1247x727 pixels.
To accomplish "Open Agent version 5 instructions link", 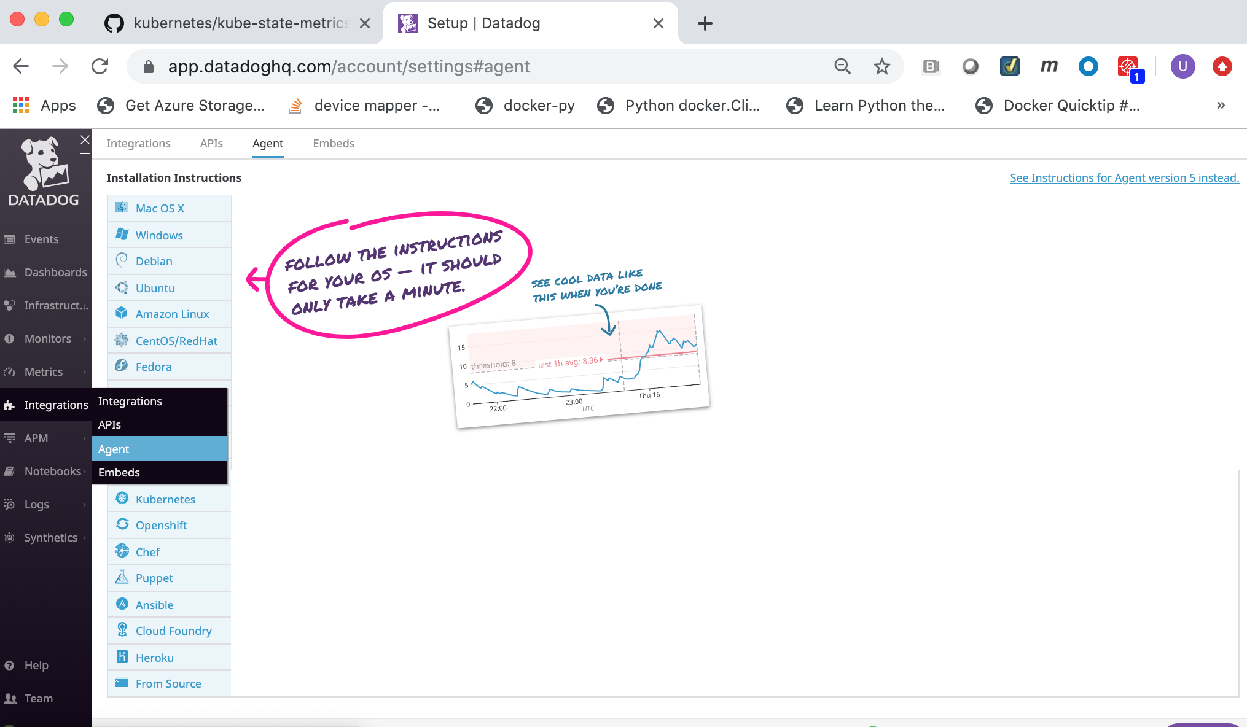I will [x=1124, y=178].
